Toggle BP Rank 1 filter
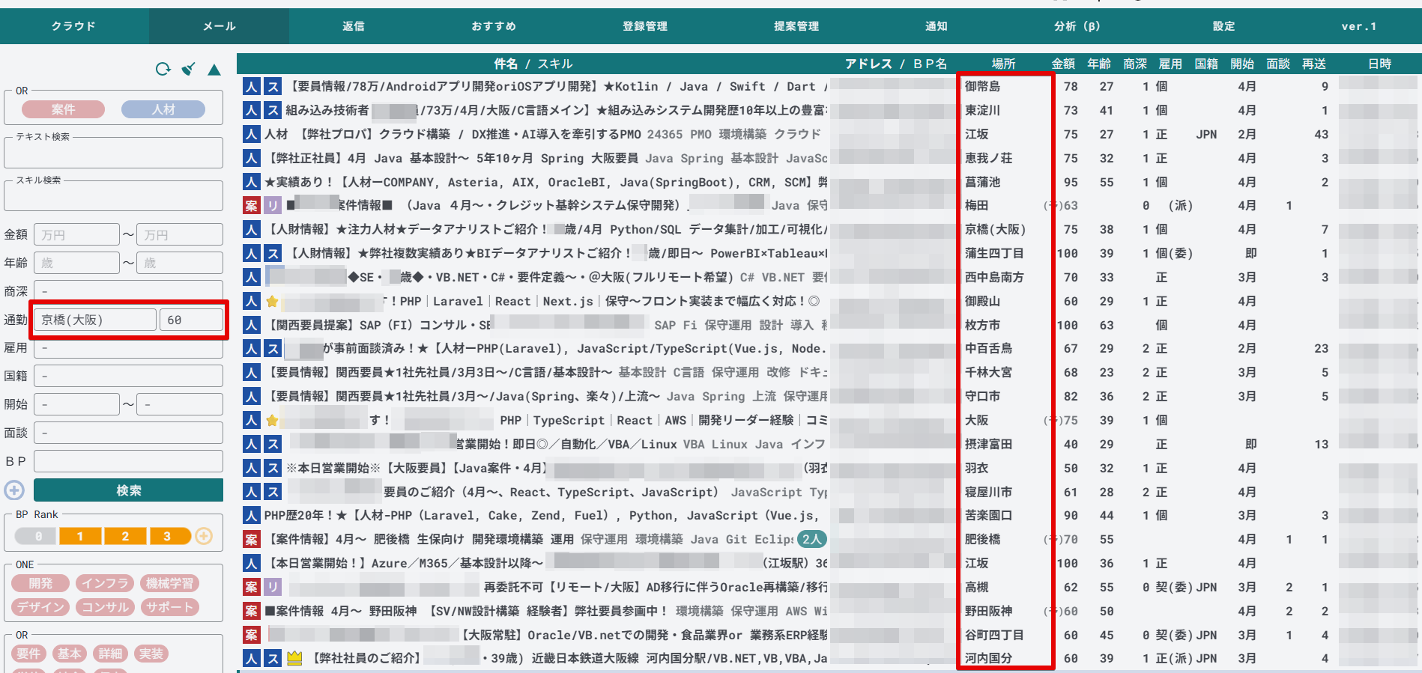Image resolution: width=1422 pixels, height=673 pixels. pos(80,536)
